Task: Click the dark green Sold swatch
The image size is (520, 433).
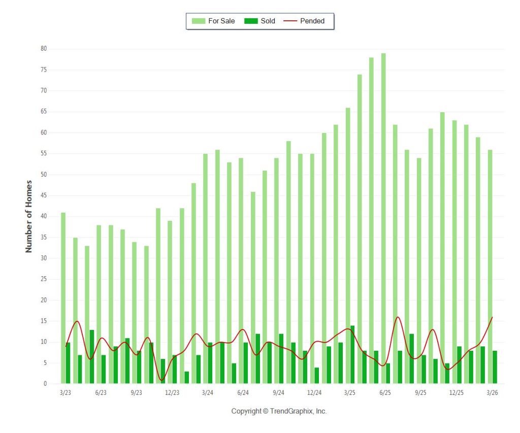Action: click(x=251, y=21)
